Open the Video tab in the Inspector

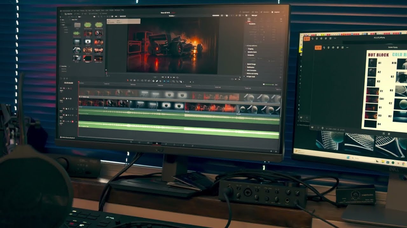coord(249,20)
